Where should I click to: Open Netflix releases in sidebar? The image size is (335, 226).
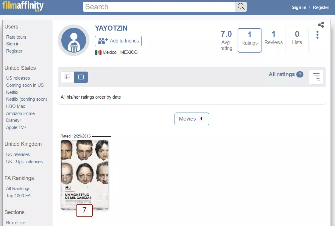pyautogui.click(x=12, y=92)
